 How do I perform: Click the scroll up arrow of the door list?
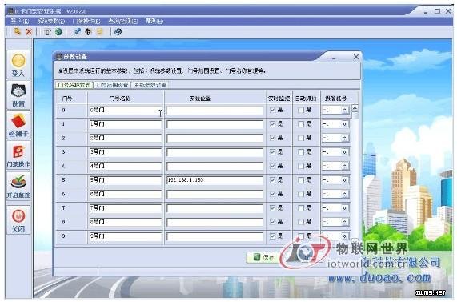pyautogui.click(x=355, y=108)
